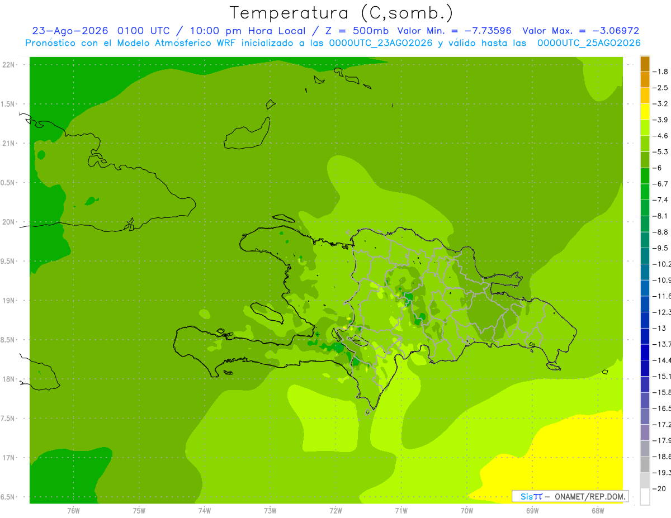Click the '17N' latitude label
This screenshot has height=518, width=671.
click(8, 458)
